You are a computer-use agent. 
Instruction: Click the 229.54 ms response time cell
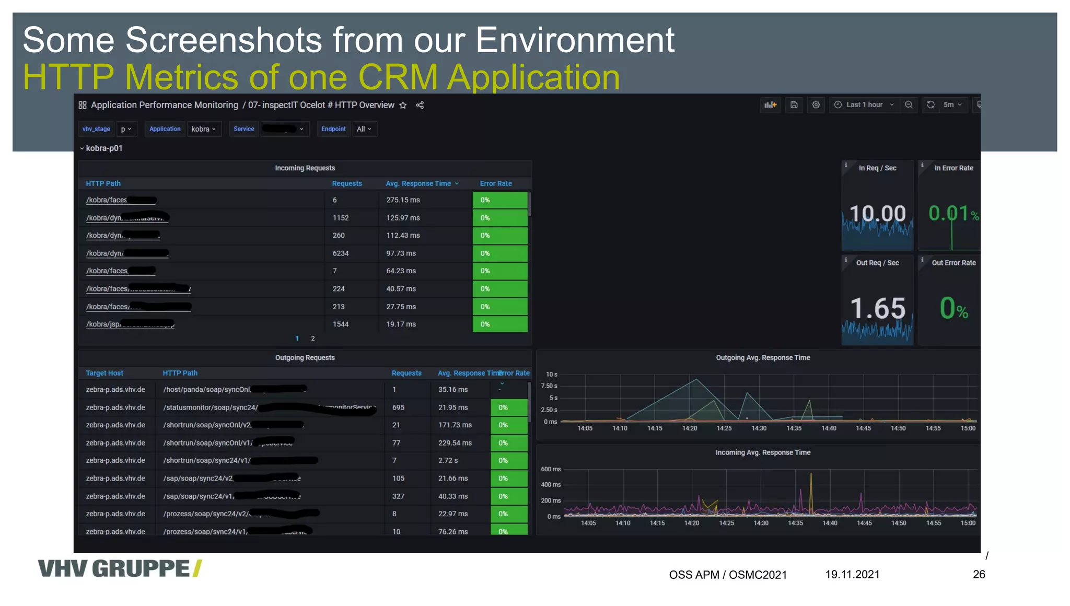coord(455,443)
